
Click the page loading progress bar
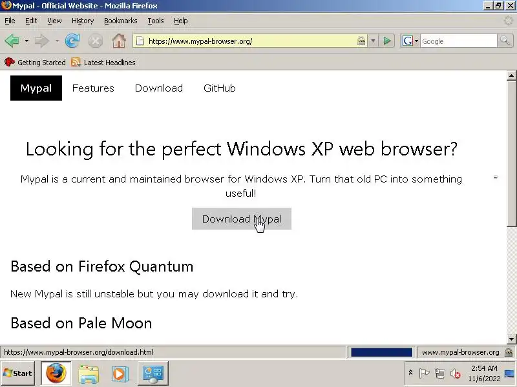point(381,352)
